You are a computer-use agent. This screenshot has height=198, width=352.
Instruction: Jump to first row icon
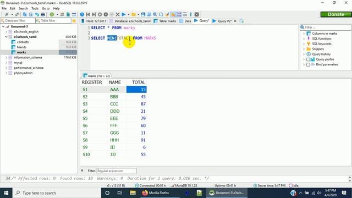[88, 14]
